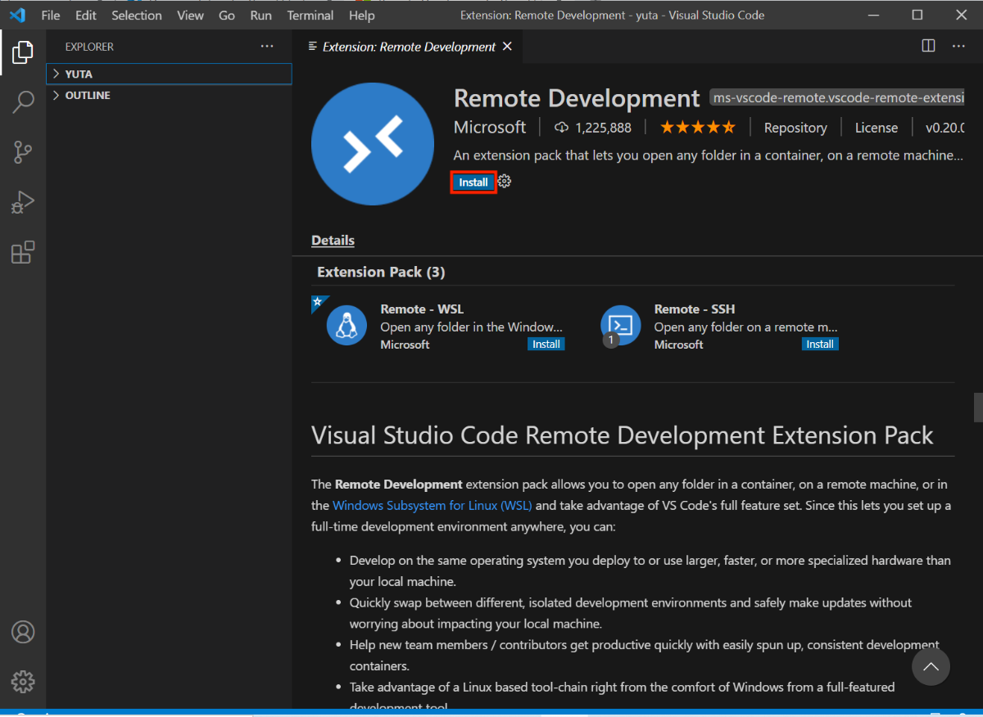Open the Repository link

pos(795,128)
